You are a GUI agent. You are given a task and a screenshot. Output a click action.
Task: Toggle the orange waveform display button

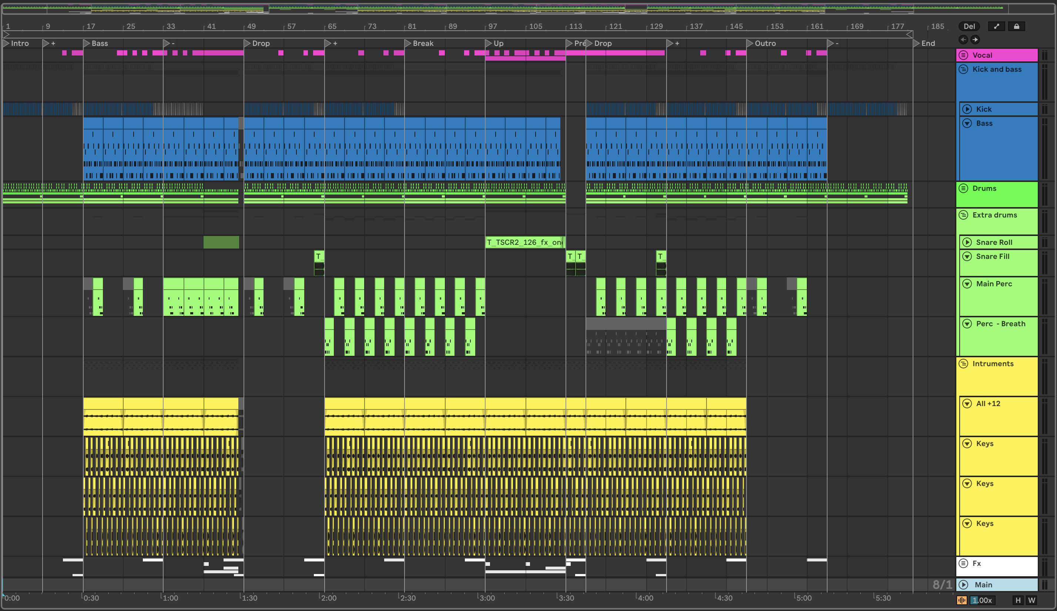962,600
